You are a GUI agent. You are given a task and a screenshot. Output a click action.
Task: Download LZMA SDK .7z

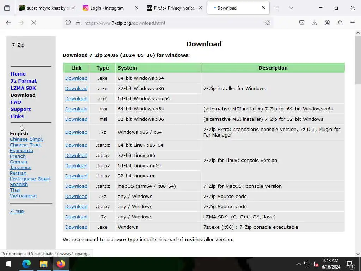tap(76, 217)
